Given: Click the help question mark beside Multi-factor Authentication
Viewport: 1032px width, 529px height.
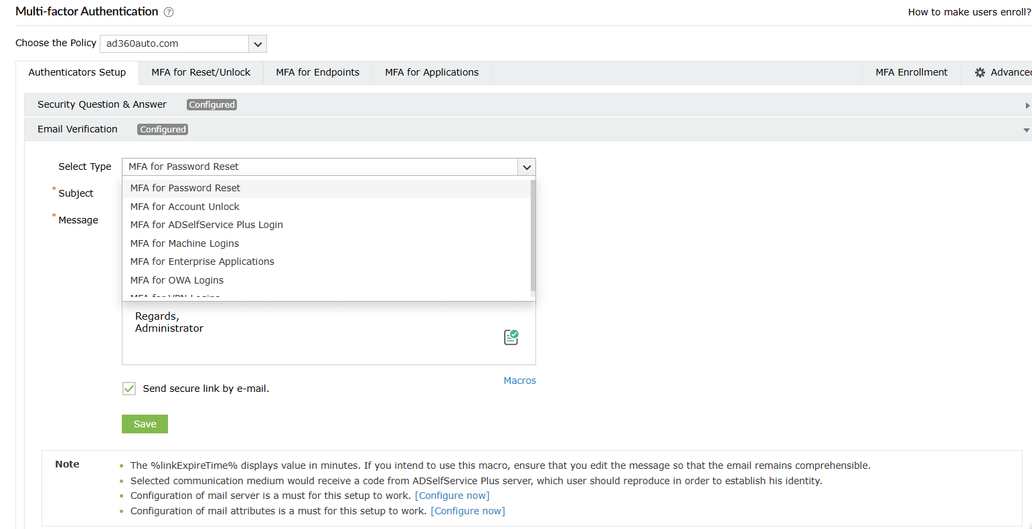Looking at the screenshot, I should coord(168,11).
